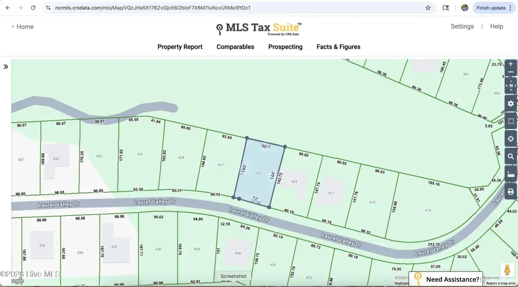The width and height of the screenshot is (518, 287).
Task: Open Settings link
Action: (462, 26)
